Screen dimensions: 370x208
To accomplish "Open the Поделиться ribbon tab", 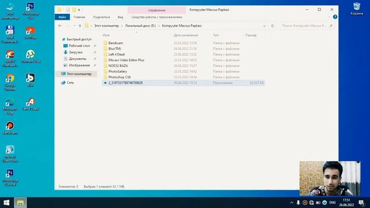I will tap(101, 17).
